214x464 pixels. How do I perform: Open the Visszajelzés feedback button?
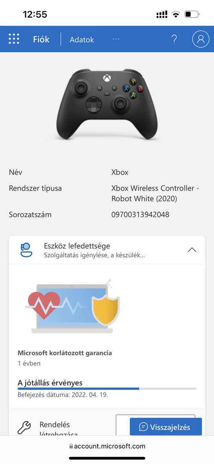point(166,427)
